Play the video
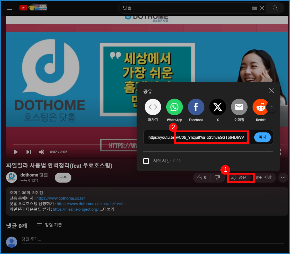Viewport: 290px width, 254px height. click(x=16, y=152)
